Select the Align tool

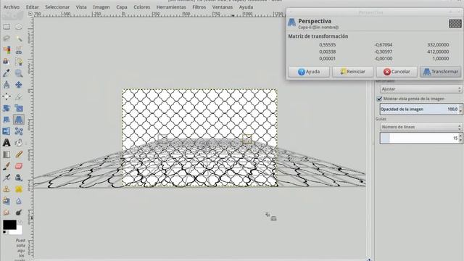7,96
